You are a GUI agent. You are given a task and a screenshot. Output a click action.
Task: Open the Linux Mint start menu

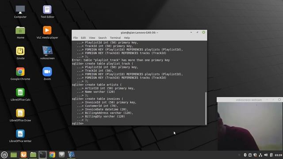pyautogui.click(x=4, y=155)
